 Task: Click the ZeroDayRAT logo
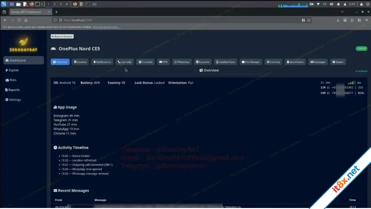(x=23, y=44)
